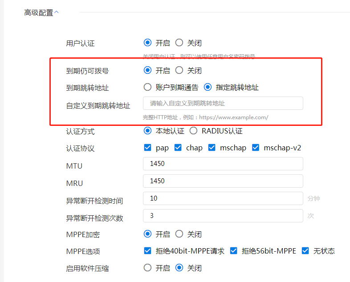Click the 自定义到期跳转地址 input field
350x282 pixels.
click(x=223, y=103)
